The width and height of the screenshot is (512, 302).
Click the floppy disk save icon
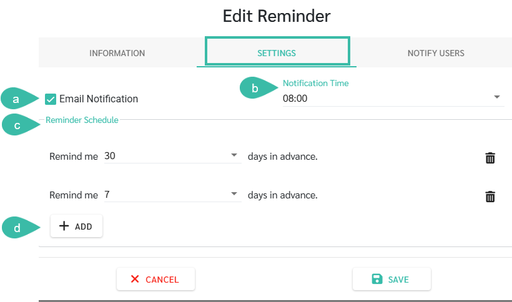(x=377, y=279)
